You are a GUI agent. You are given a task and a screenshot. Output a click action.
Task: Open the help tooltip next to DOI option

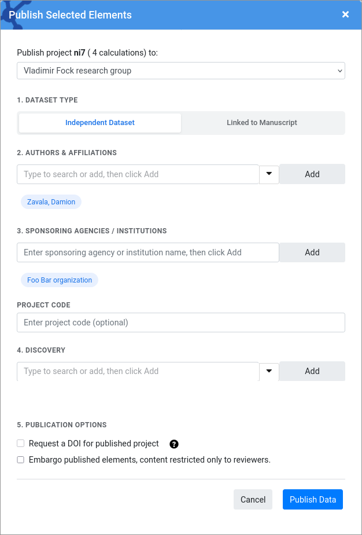(174, 443)
